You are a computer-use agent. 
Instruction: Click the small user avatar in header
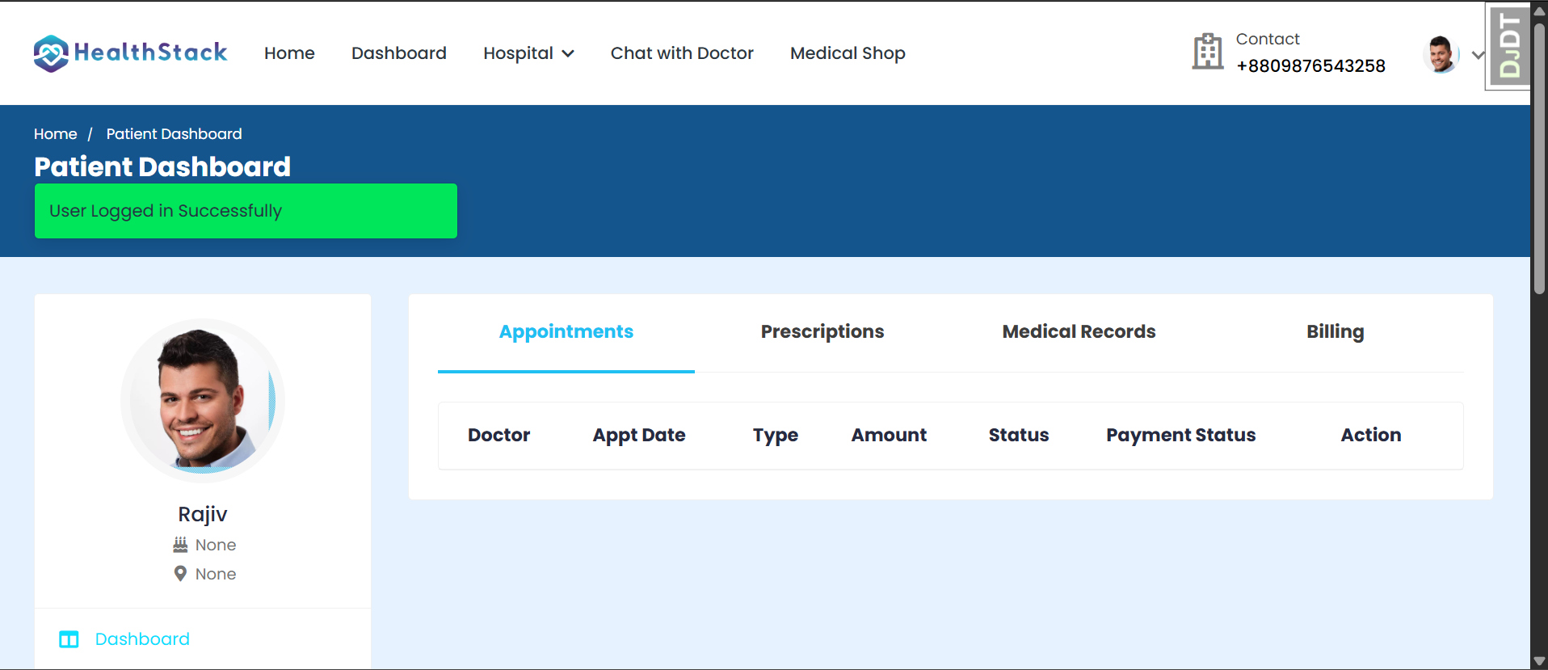pos(1441,54)
